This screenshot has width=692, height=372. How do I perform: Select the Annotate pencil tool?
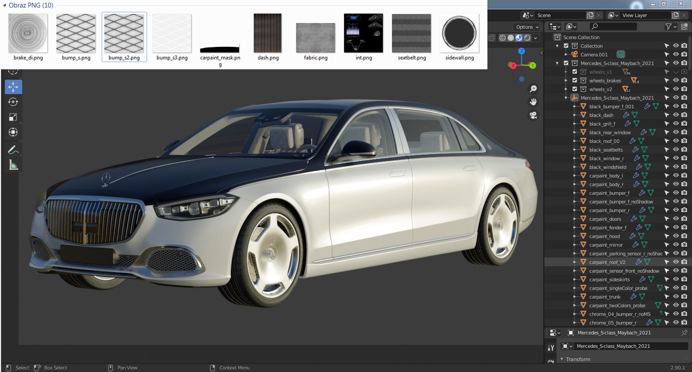(13, 150)
